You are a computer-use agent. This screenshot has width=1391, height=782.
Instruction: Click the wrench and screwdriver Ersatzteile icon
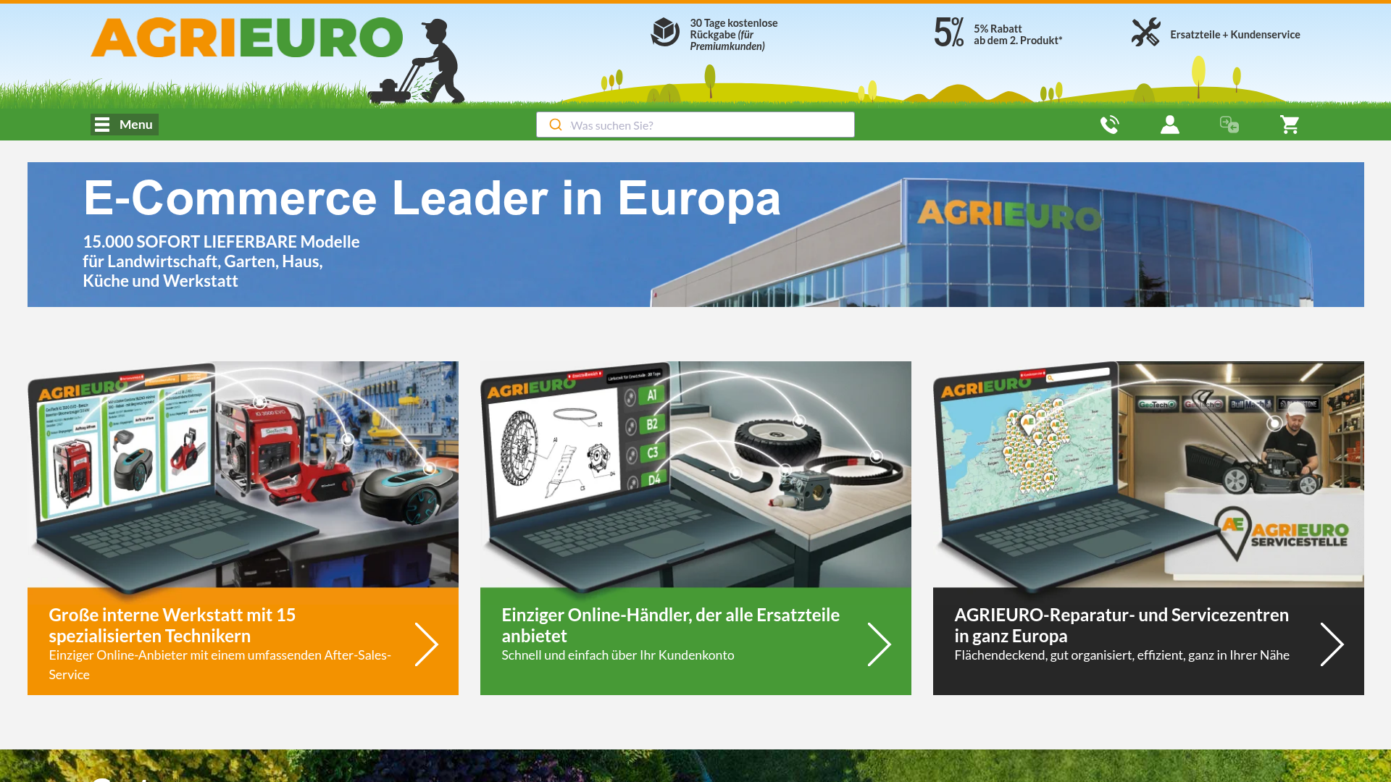point(1146,33)
